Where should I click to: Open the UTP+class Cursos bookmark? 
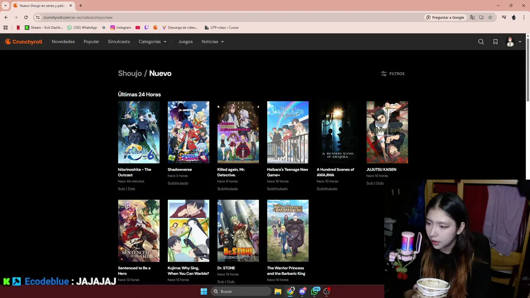coord(222,28)
